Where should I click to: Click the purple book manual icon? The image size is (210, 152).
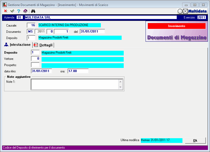[25, 11]
